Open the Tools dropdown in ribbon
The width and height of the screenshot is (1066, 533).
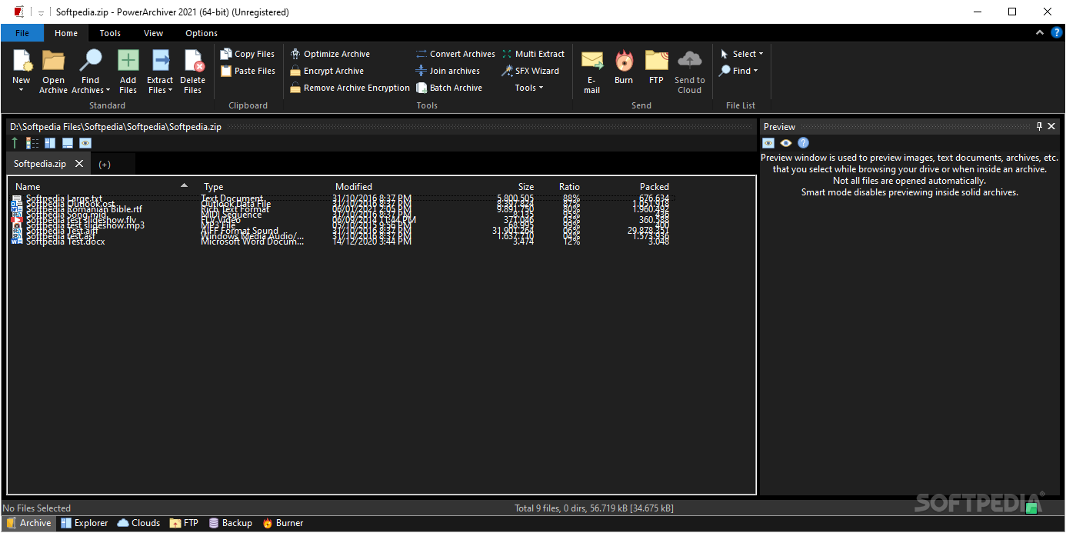click(529, 88)
